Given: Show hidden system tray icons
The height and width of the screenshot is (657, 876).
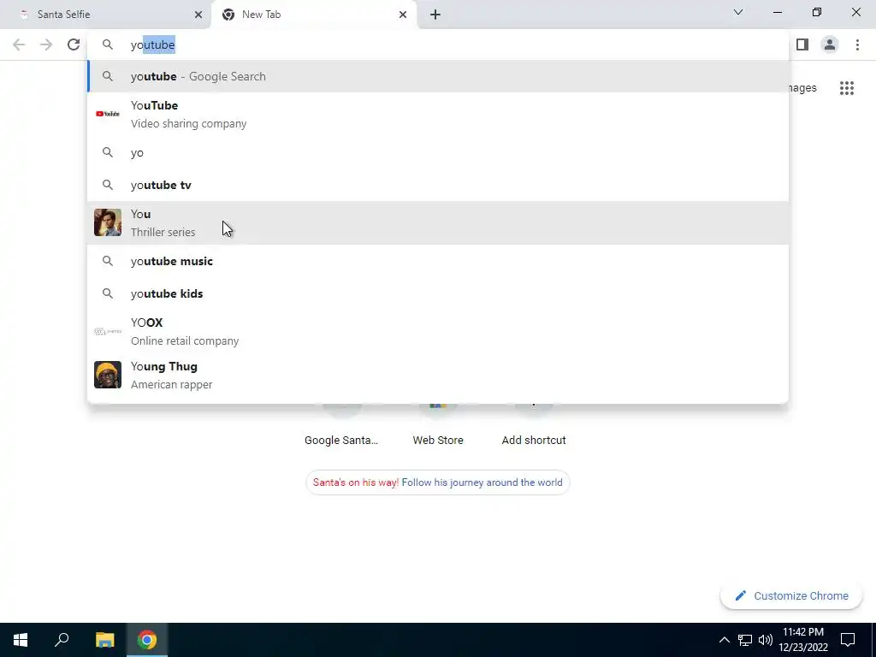Looking at the screenshot, I should pyautogui.click(x=724, y=640).
